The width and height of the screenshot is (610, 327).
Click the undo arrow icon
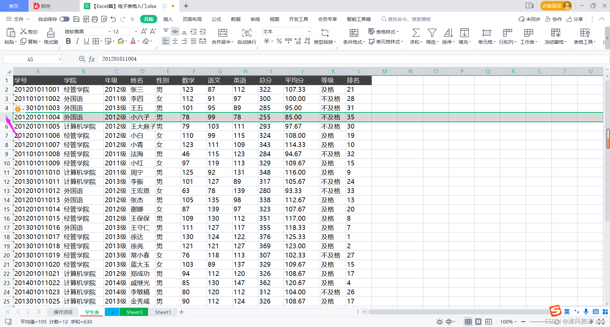tap(113, 19)
